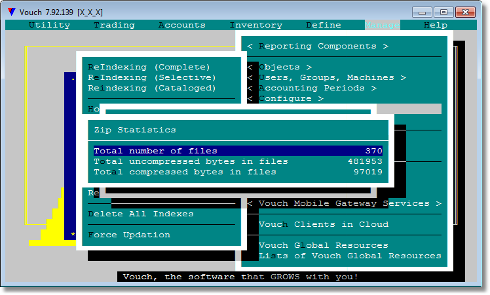Choose Reindexing (Cataloged)
Screen dimensions: 490x295
(152, 88)
